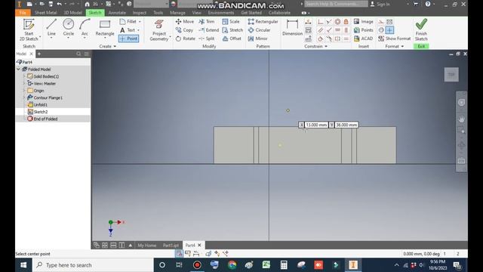
Task: Add a new browser panel with plus
Action: click(39, 54)
